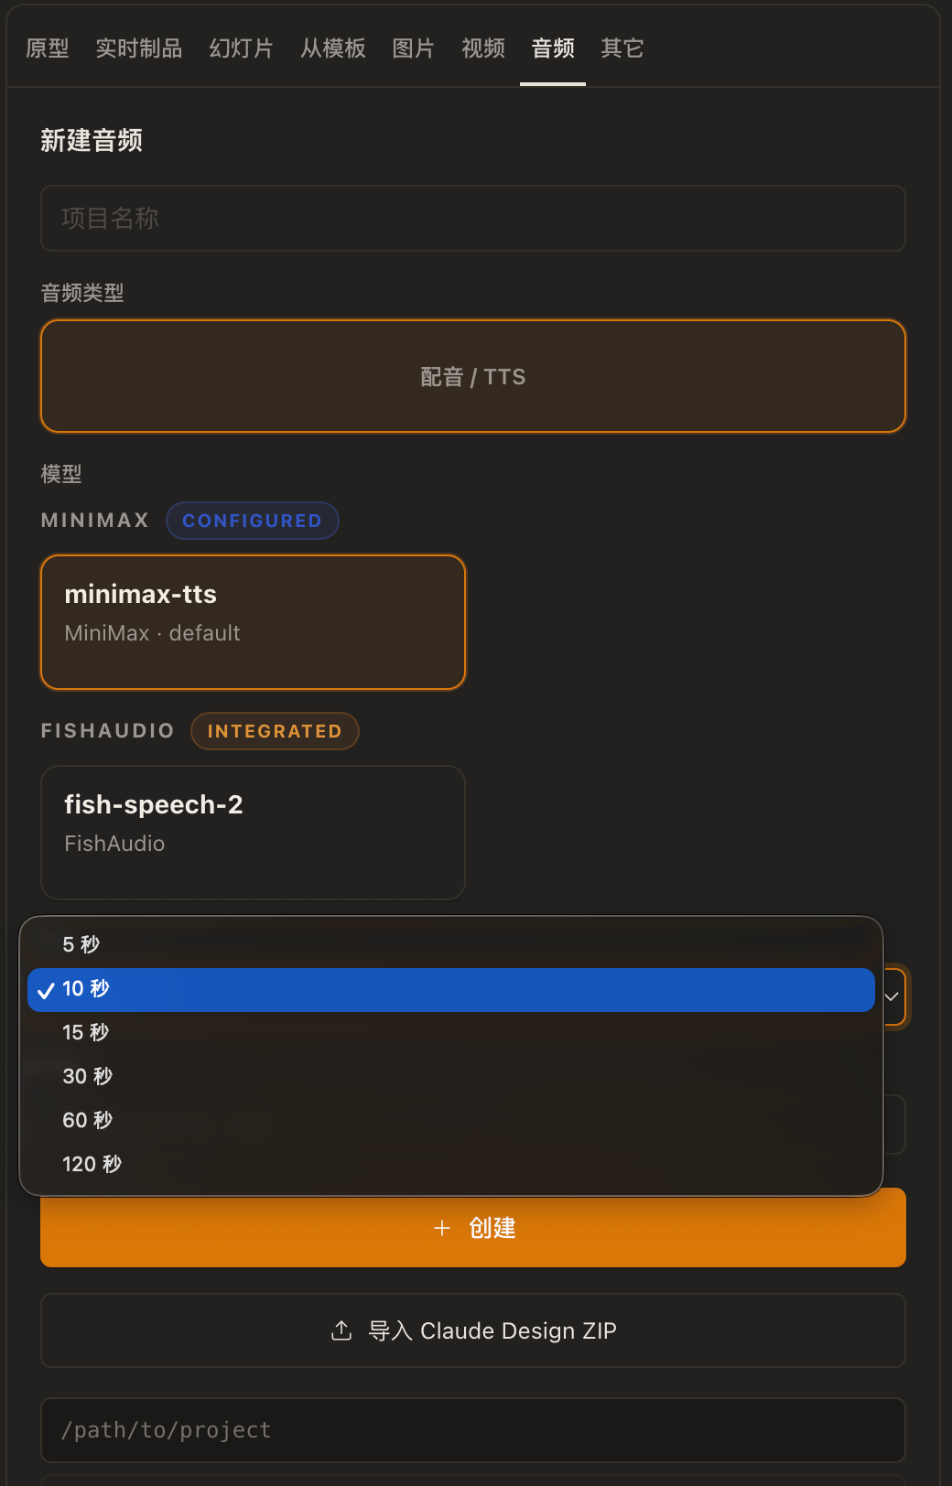This screenshot has height=1486, width=952.
Task: Click the upload icon beside 导入 Claude Design ZIP
Action: pos(341,1330)
